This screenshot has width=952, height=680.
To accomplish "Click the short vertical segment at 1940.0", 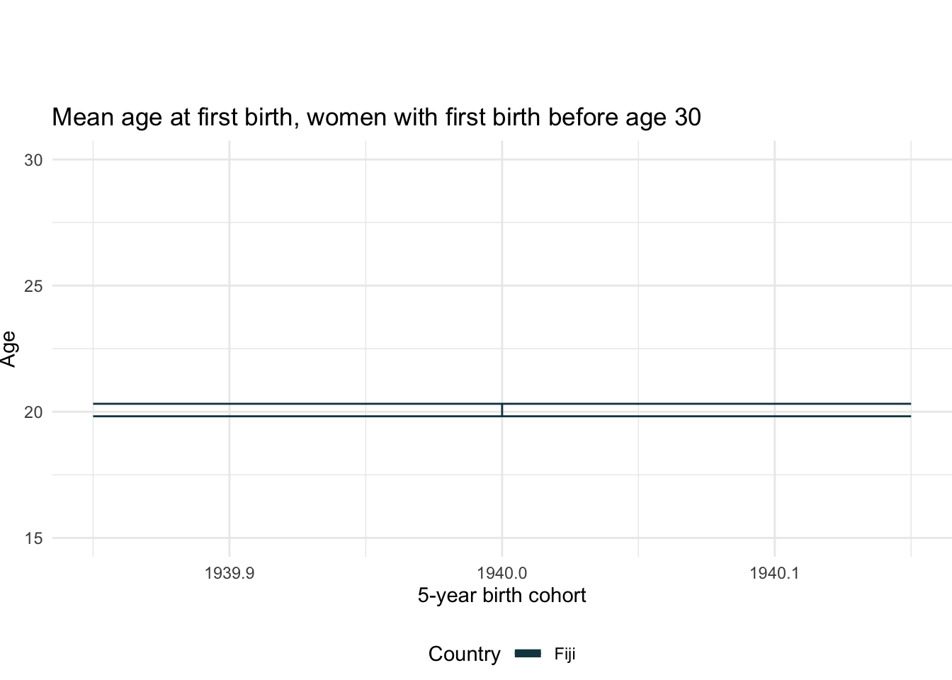I will point(502,410).
